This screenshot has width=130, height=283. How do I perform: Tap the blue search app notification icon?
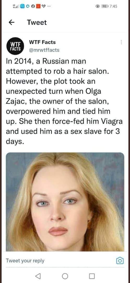click(x=22, y=6)
